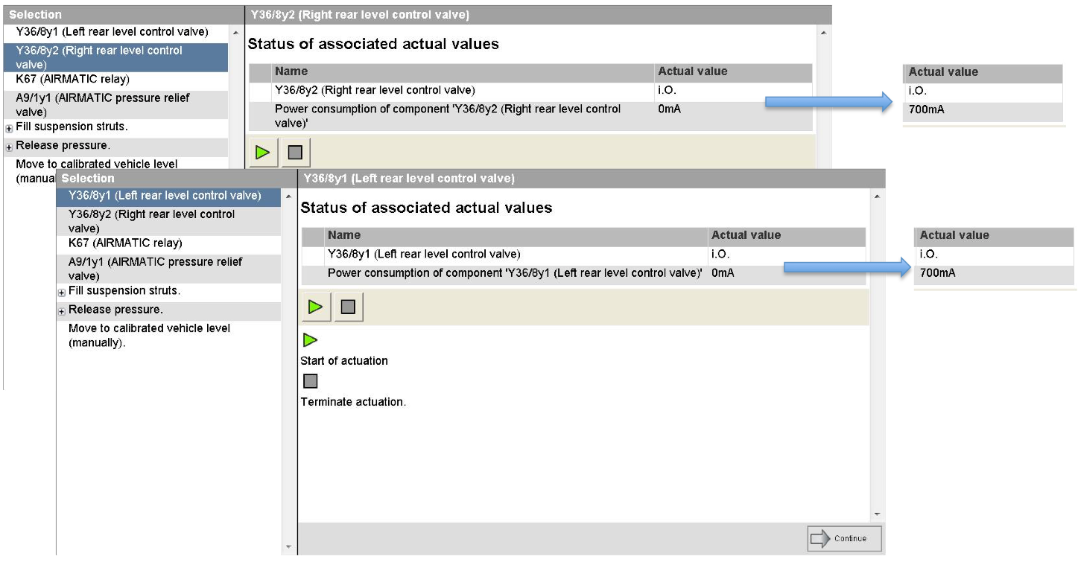
Task: Click the Continue arrow button
Action: [x=844, y=538]
